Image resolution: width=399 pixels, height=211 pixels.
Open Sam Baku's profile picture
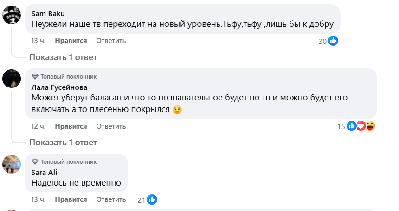click(x=12, y=14)
